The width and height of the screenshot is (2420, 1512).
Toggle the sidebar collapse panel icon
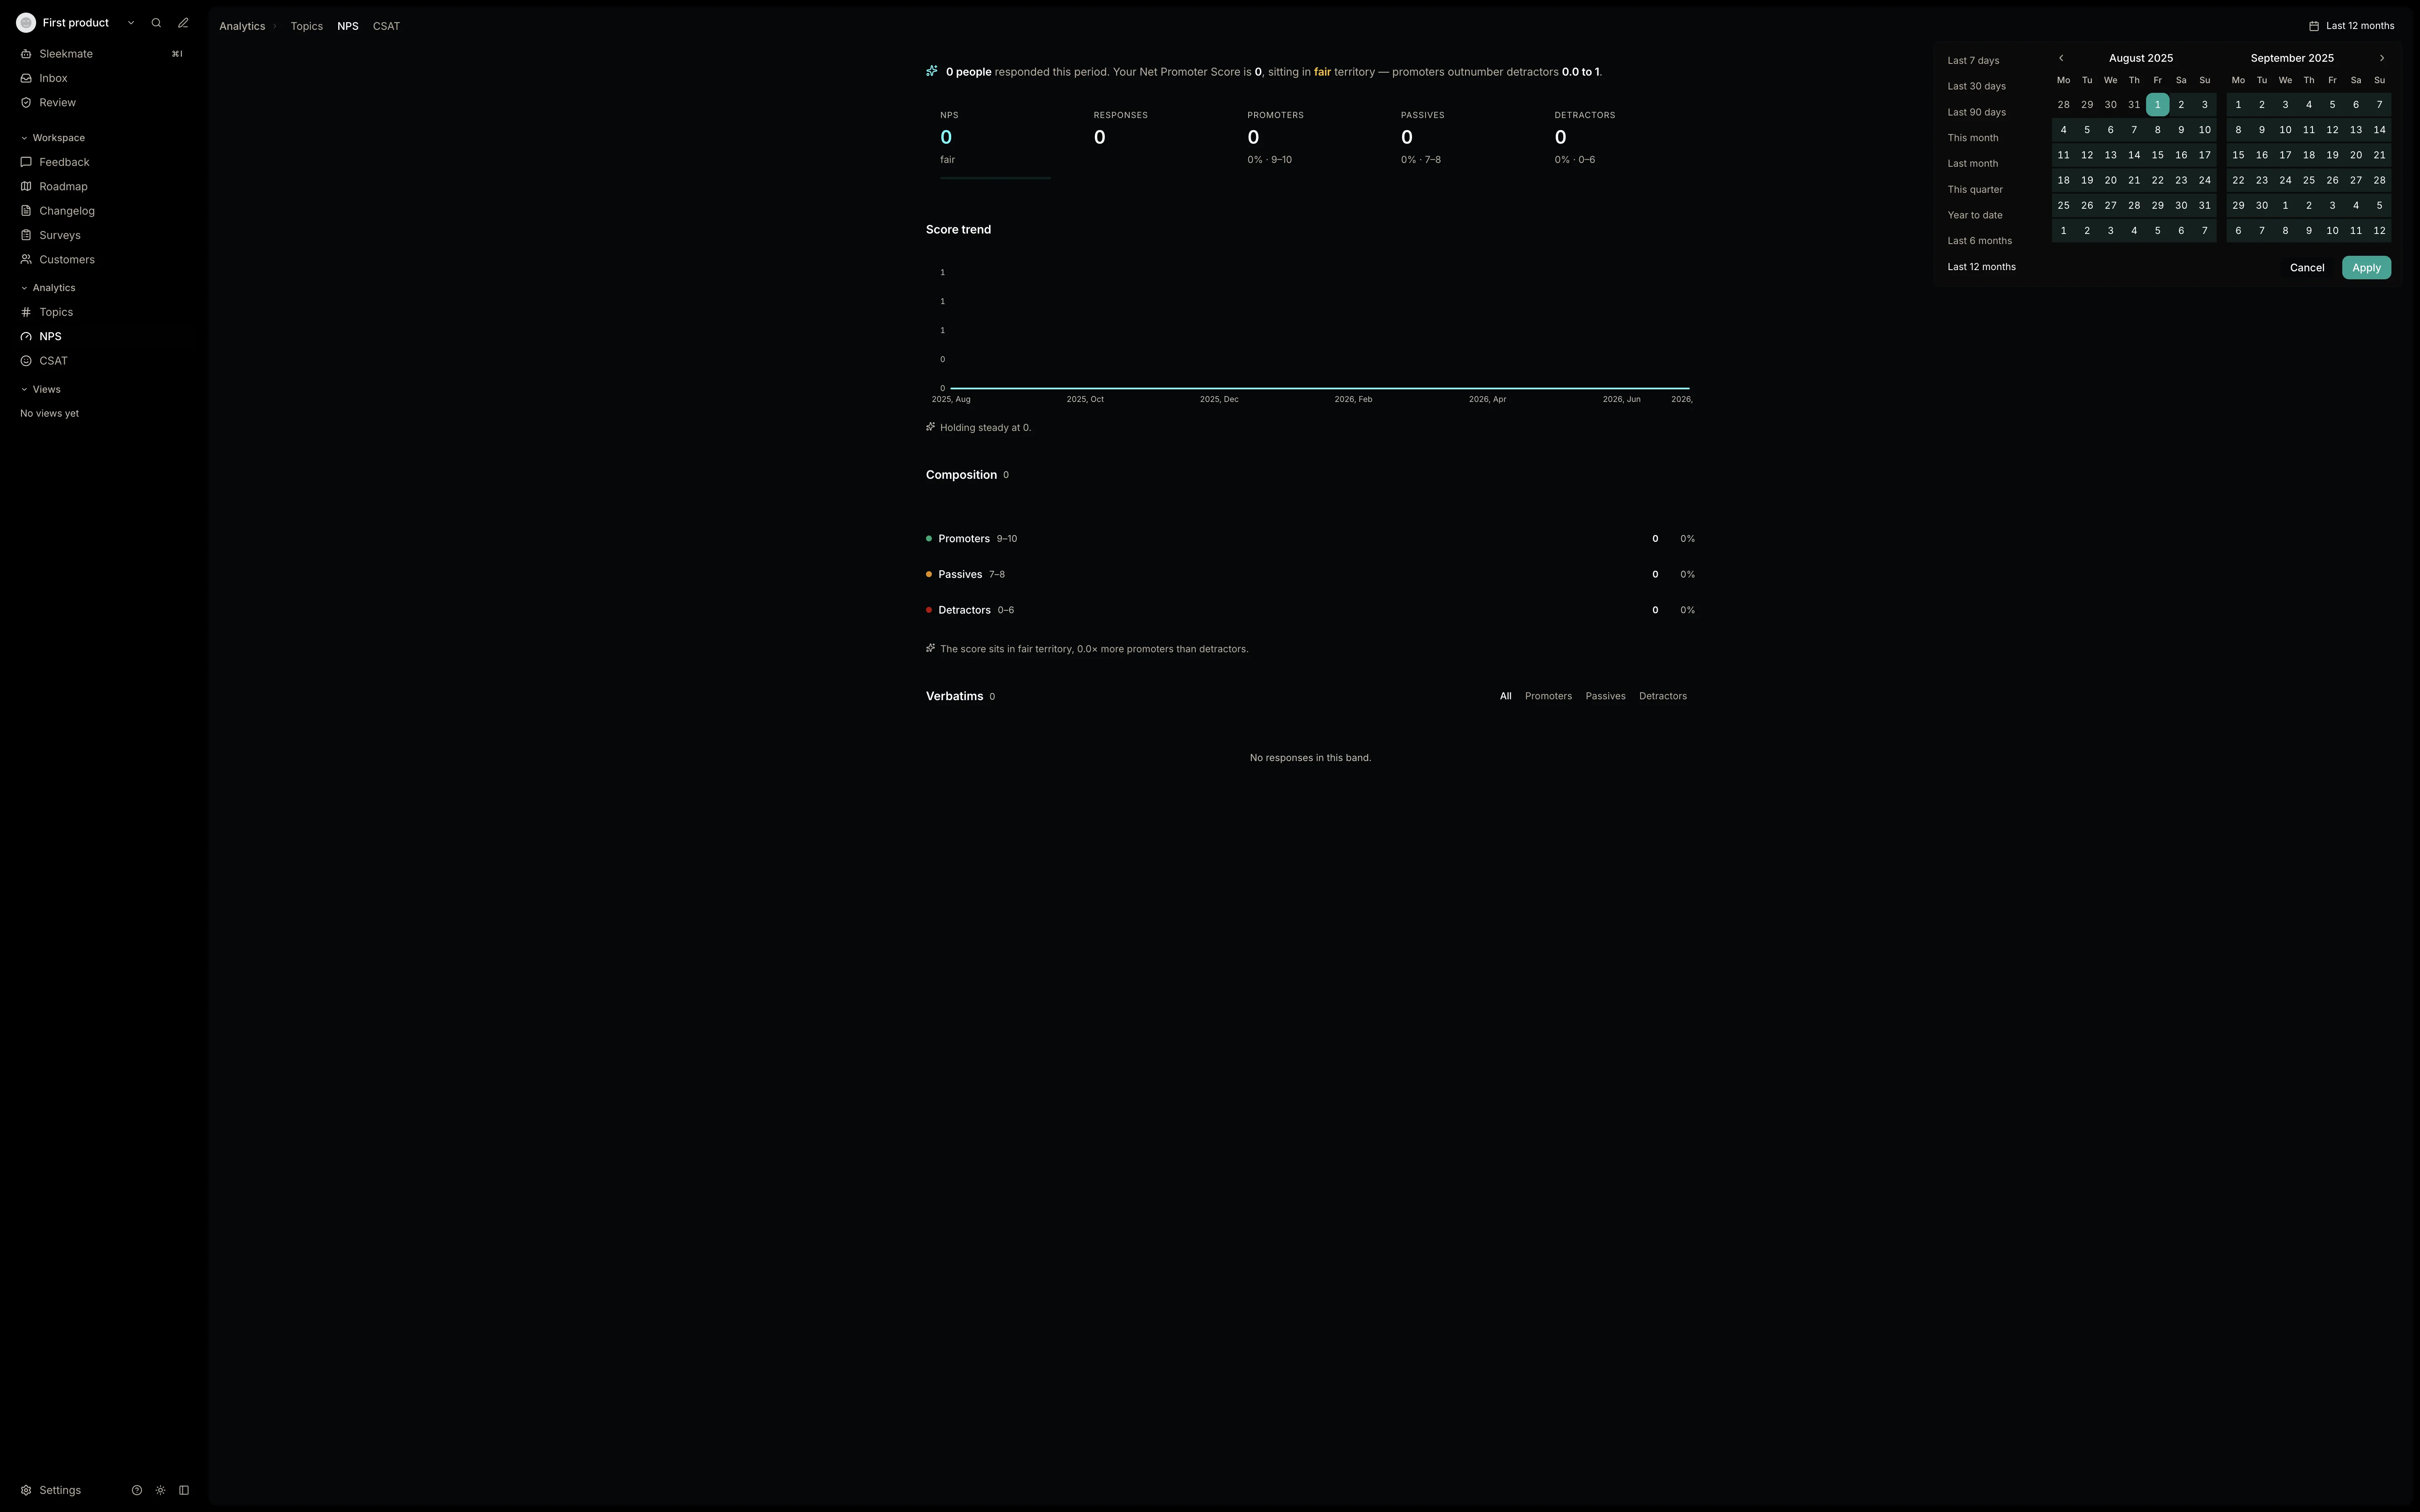pos(184,1490)
